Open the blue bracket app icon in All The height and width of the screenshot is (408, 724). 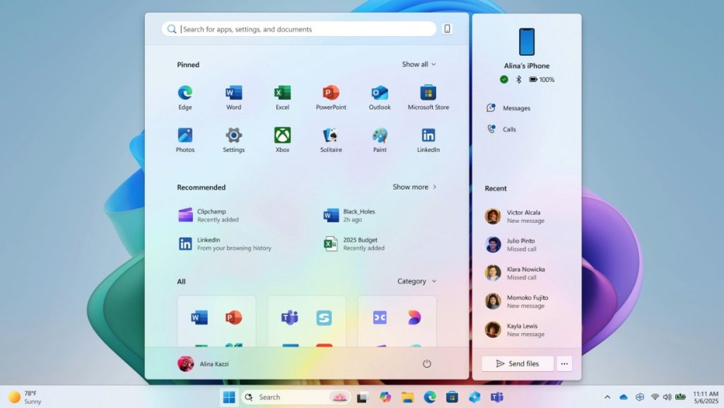[x=380, y=317]
